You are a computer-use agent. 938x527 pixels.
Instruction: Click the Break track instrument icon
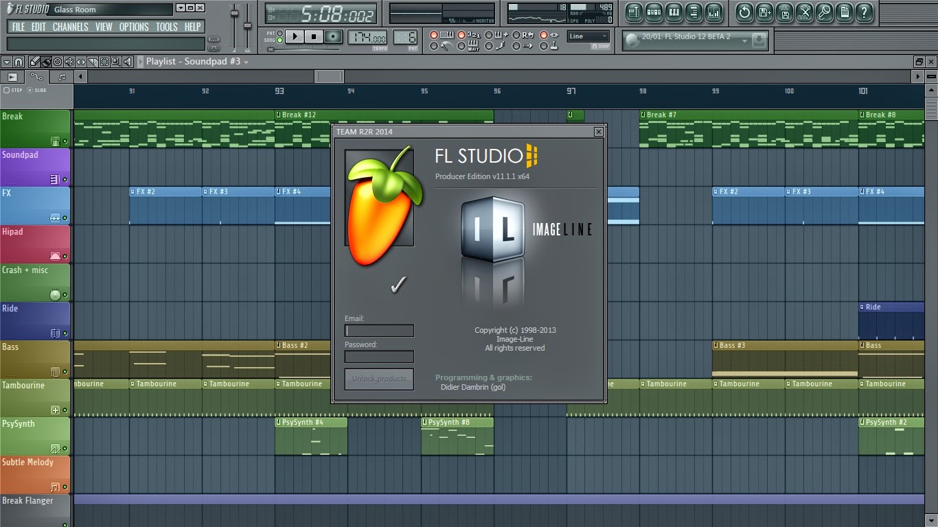(56, 141)
